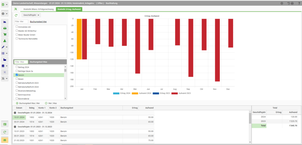302x145 pixels.
Task: Click into the Filter -Wer input field
Action: pyautogui.click(x=21, y=22)
